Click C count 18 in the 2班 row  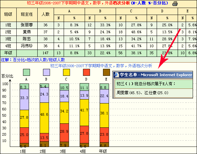[x=120, y=32]
